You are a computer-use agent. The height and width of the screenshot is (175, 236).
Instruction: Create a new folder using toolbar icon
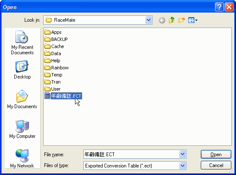[x=182, y=20]
